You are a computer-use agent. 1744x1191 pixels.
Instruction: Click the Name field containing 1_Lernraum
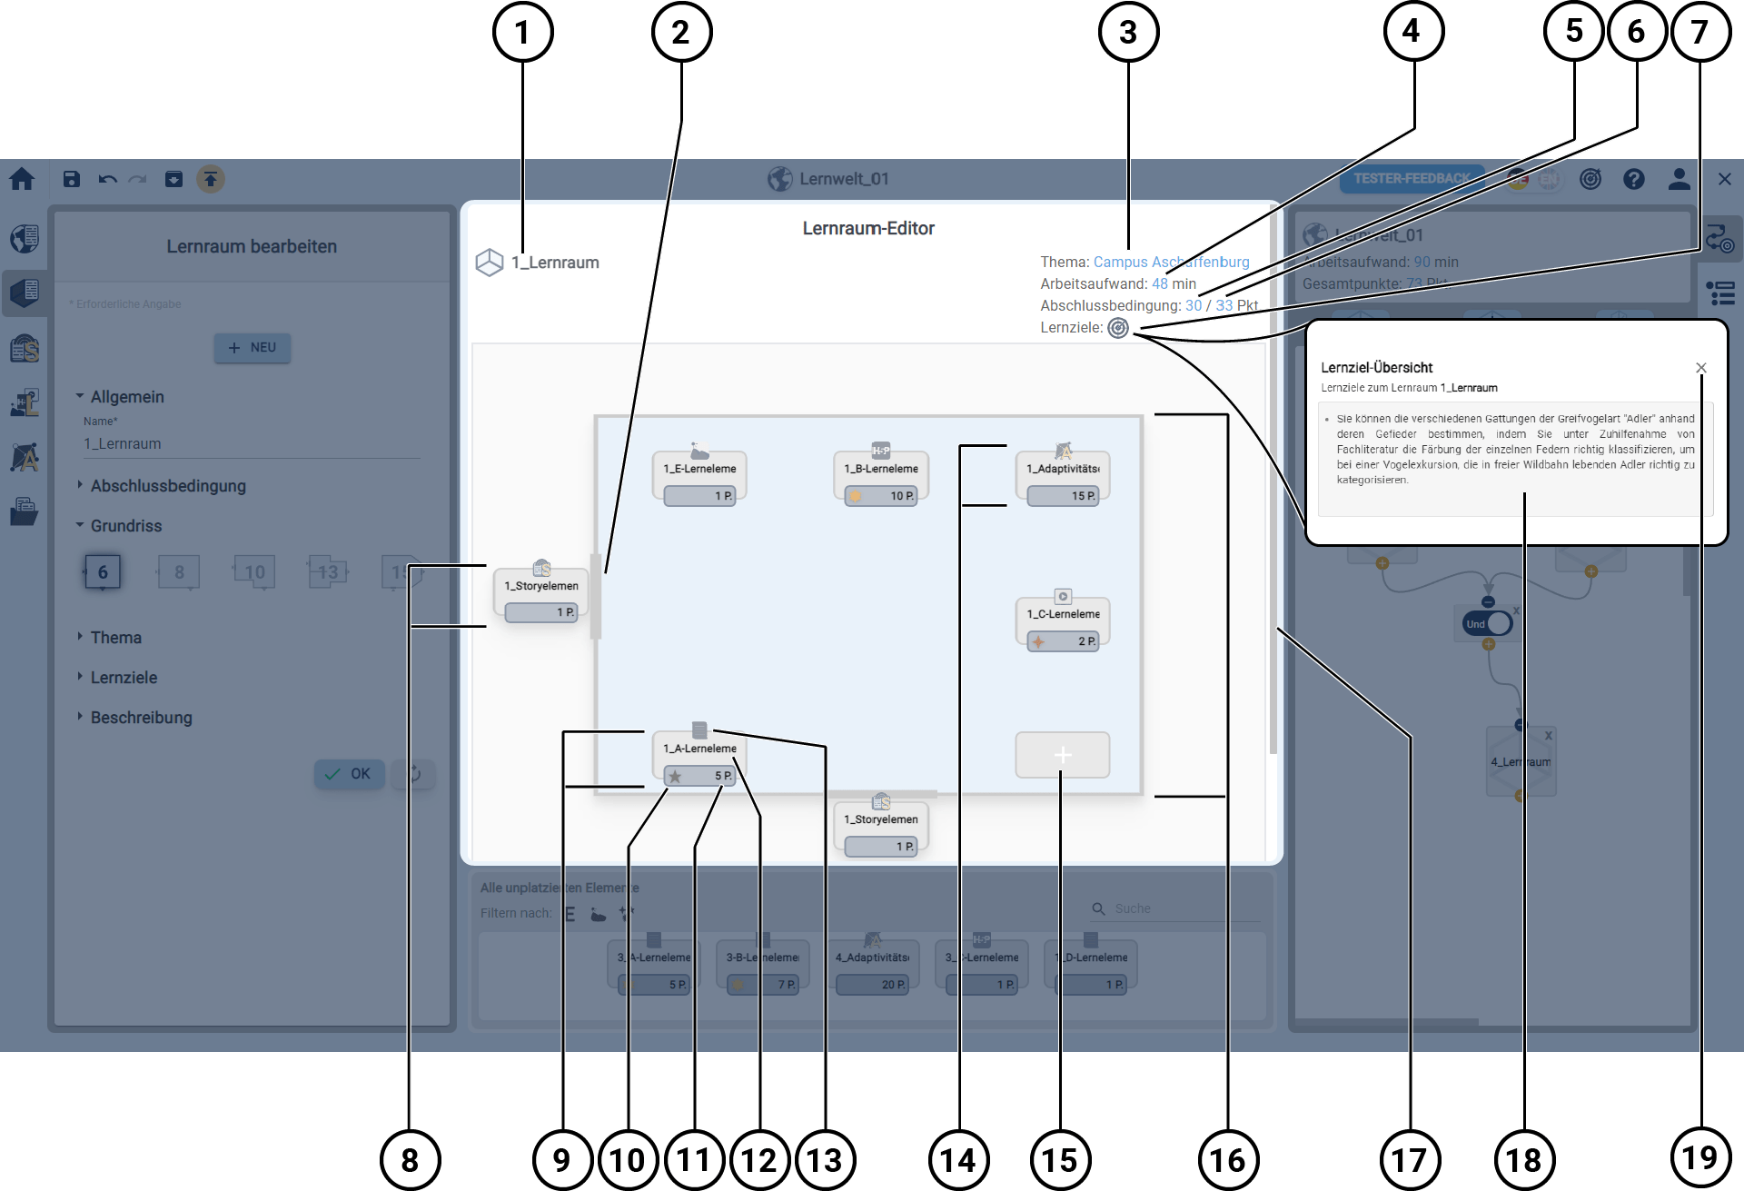pos(250,444)
